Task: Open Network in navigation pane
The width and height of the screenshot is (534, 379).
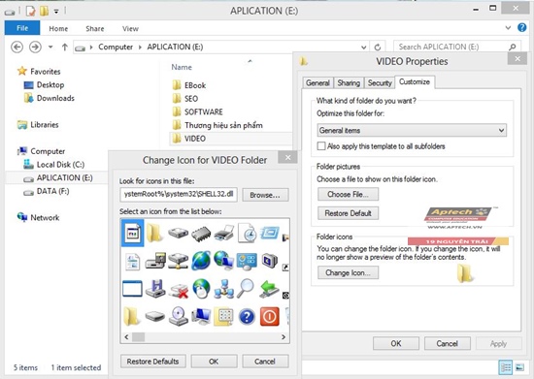Action: (x=38, y=217)
